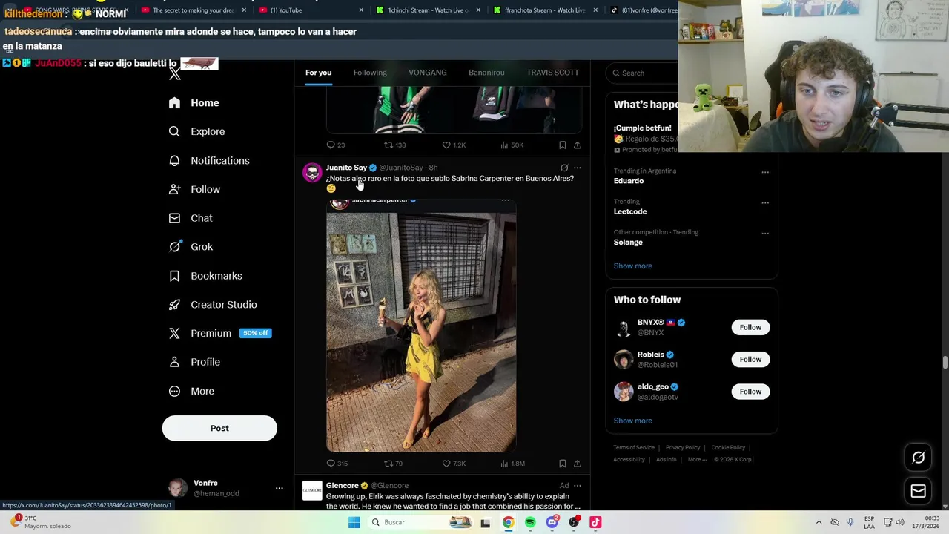Open the Explore search icon in sidebar
Viewport: 949px width, 534px height.
coord(174,131)
